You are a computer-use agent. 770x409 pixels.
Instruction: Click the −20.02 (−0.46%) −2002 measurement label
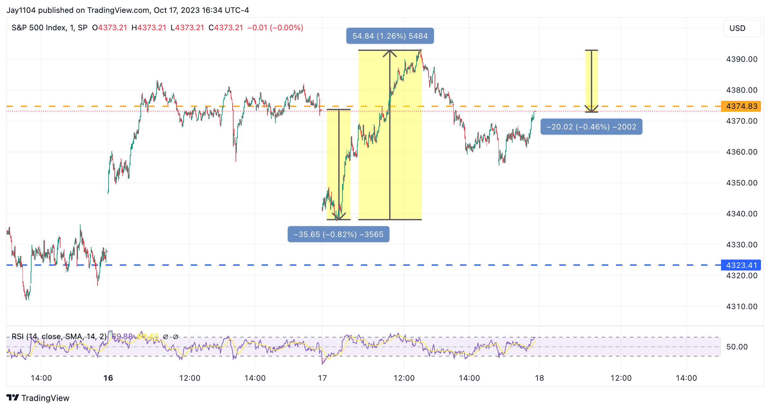point(591,127)
